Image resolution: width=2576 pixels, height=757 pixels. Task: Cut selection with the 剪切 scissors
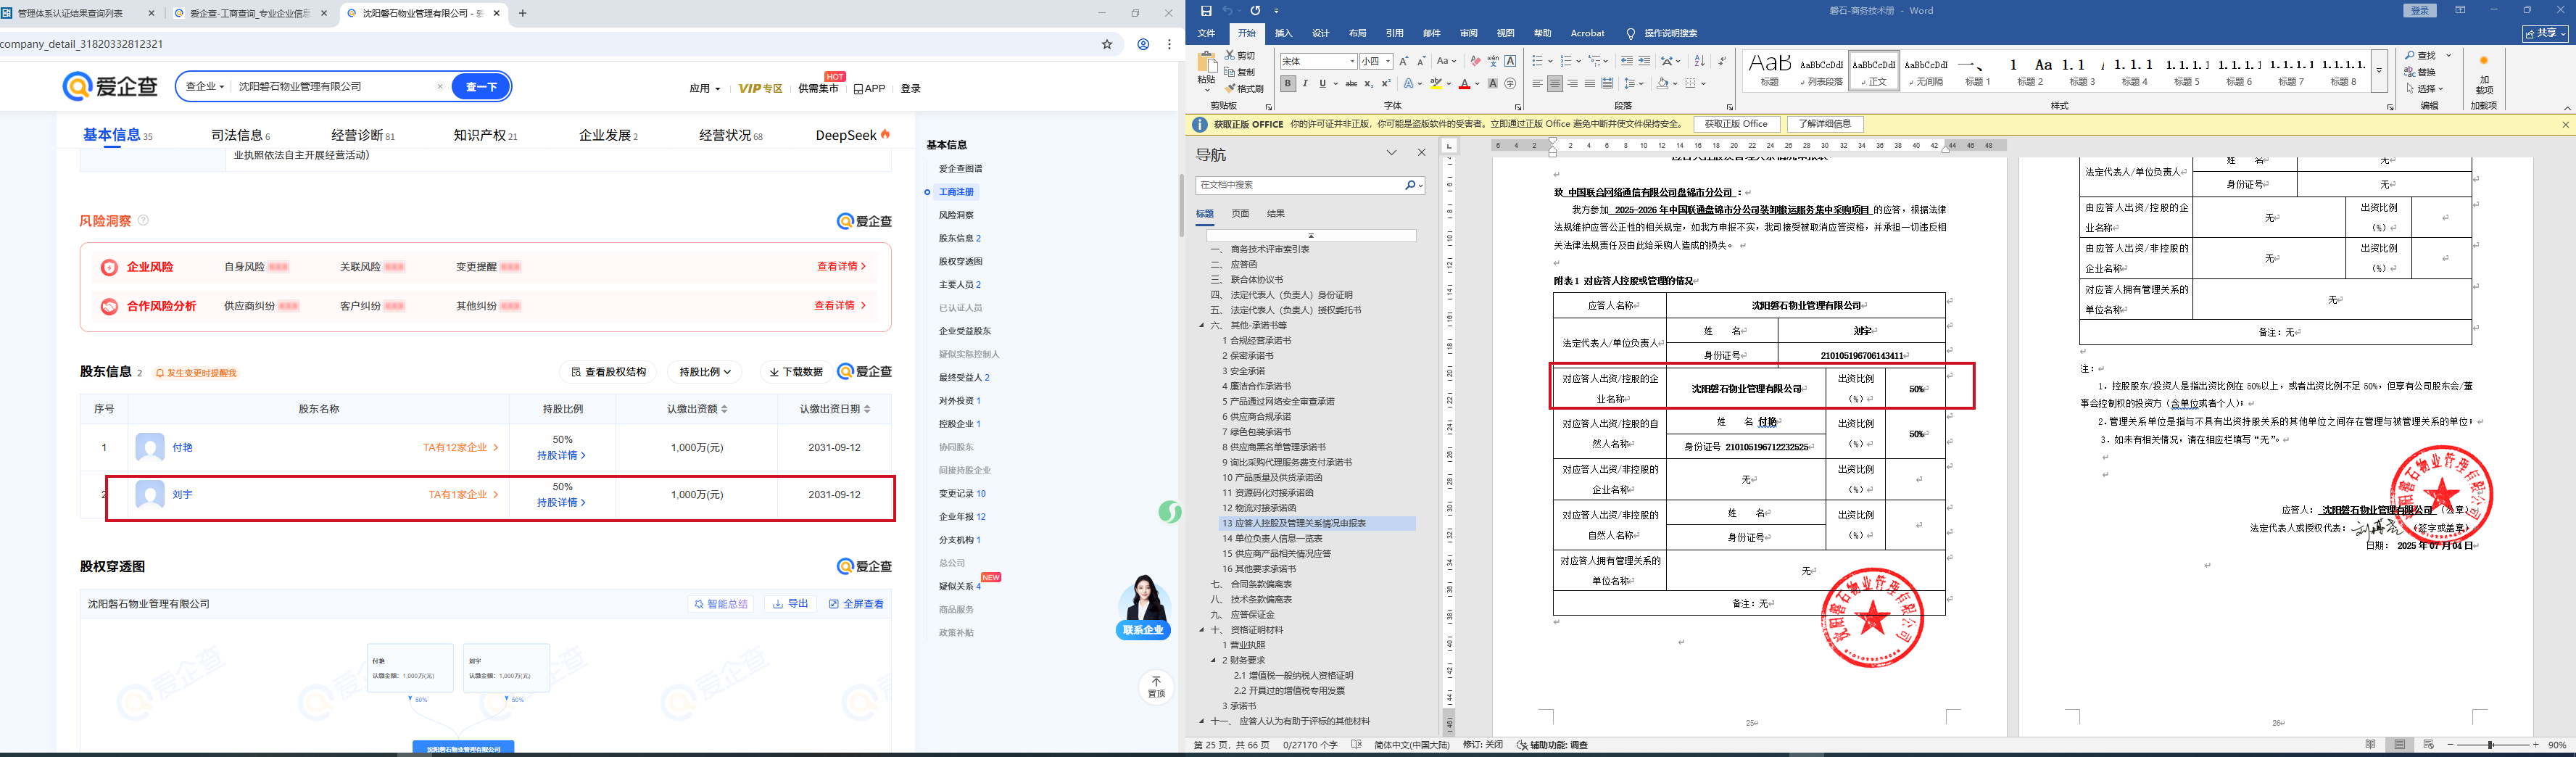(x=1240, y=56)
